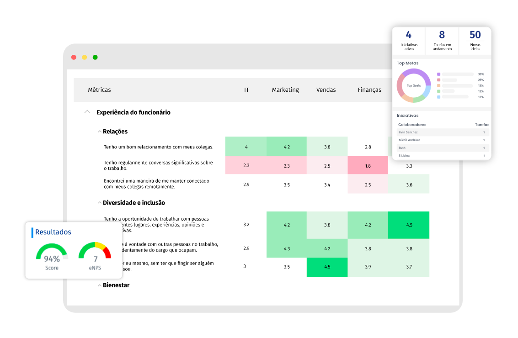Viewport: 518px width, 338px height.
Task: Expand the "Bienestar" section
Action: click(x=99, y=285)
